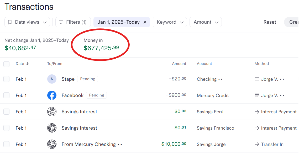Open the Filters (1) button

point(73,22)
